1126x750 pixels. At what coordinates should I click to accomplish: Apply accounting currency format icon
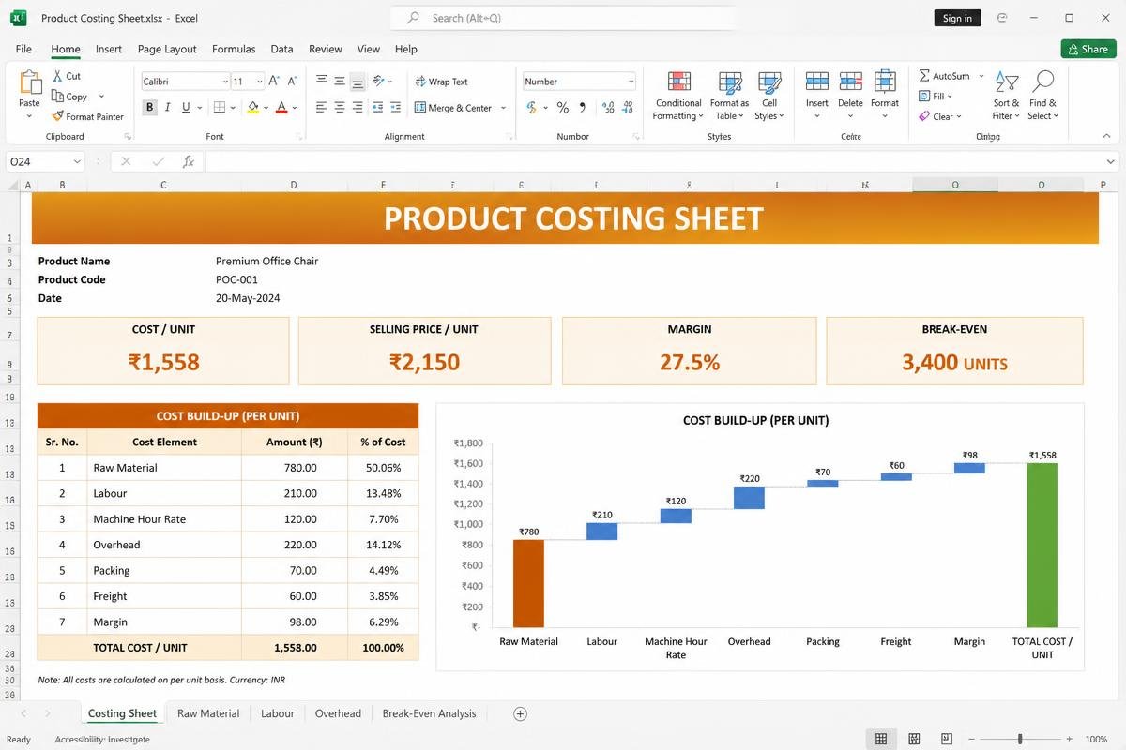532,108
